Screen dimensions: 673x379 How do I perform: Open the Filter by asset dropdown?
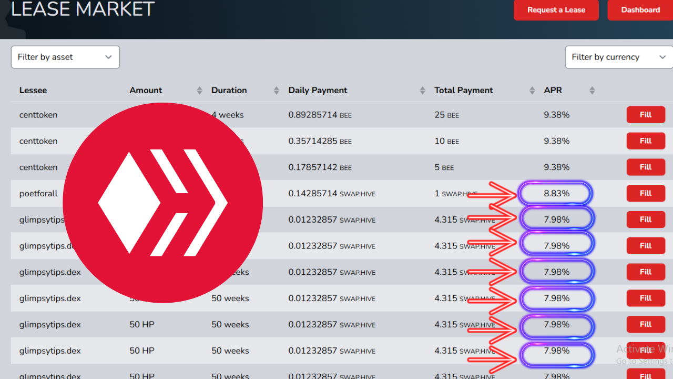point(65,57)
